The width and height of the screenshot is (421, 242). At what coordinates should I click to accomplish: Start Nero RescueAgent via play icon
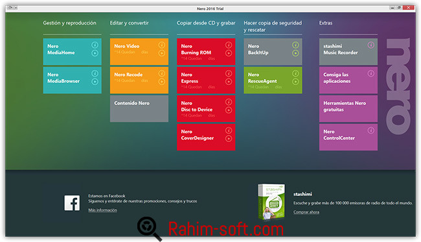(x=295, y=82)
